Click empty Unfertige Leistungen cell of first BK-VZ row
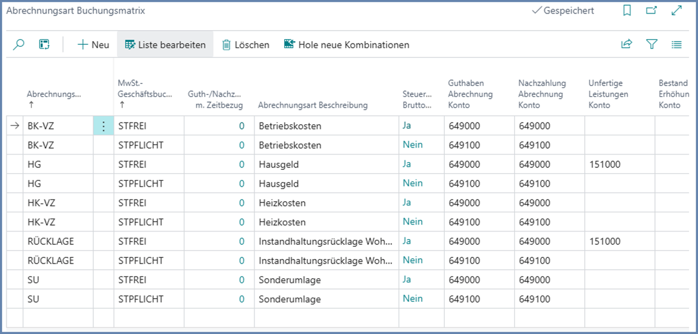 620,126
